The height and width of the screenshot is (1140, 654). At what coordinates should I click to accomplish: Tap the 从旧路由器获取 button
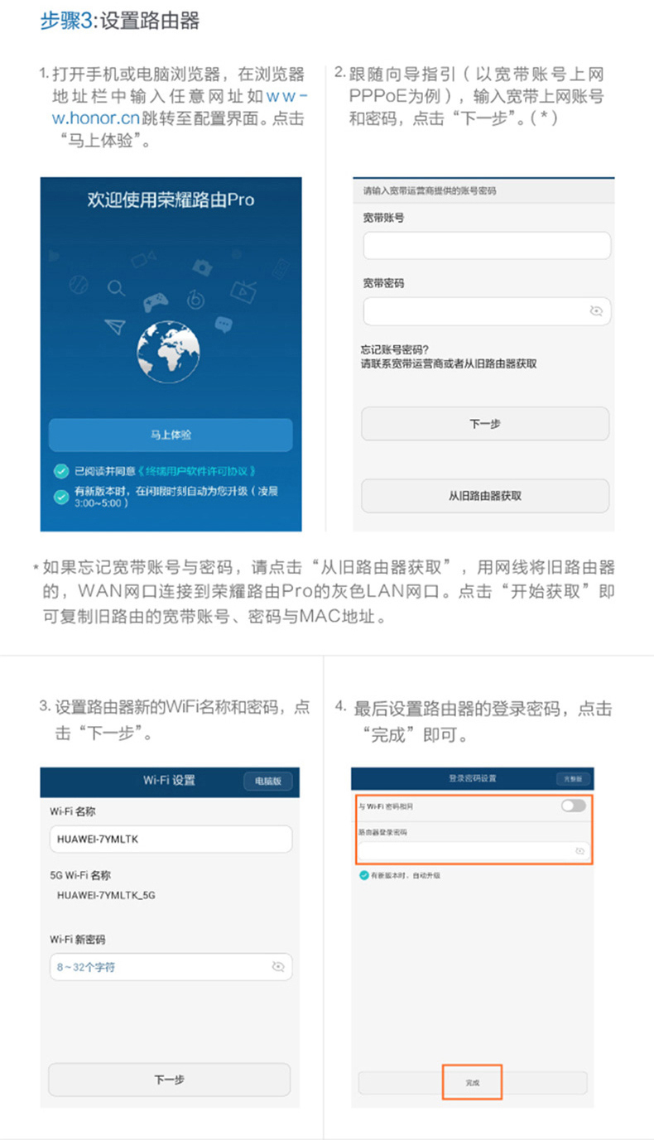point(485,496)
